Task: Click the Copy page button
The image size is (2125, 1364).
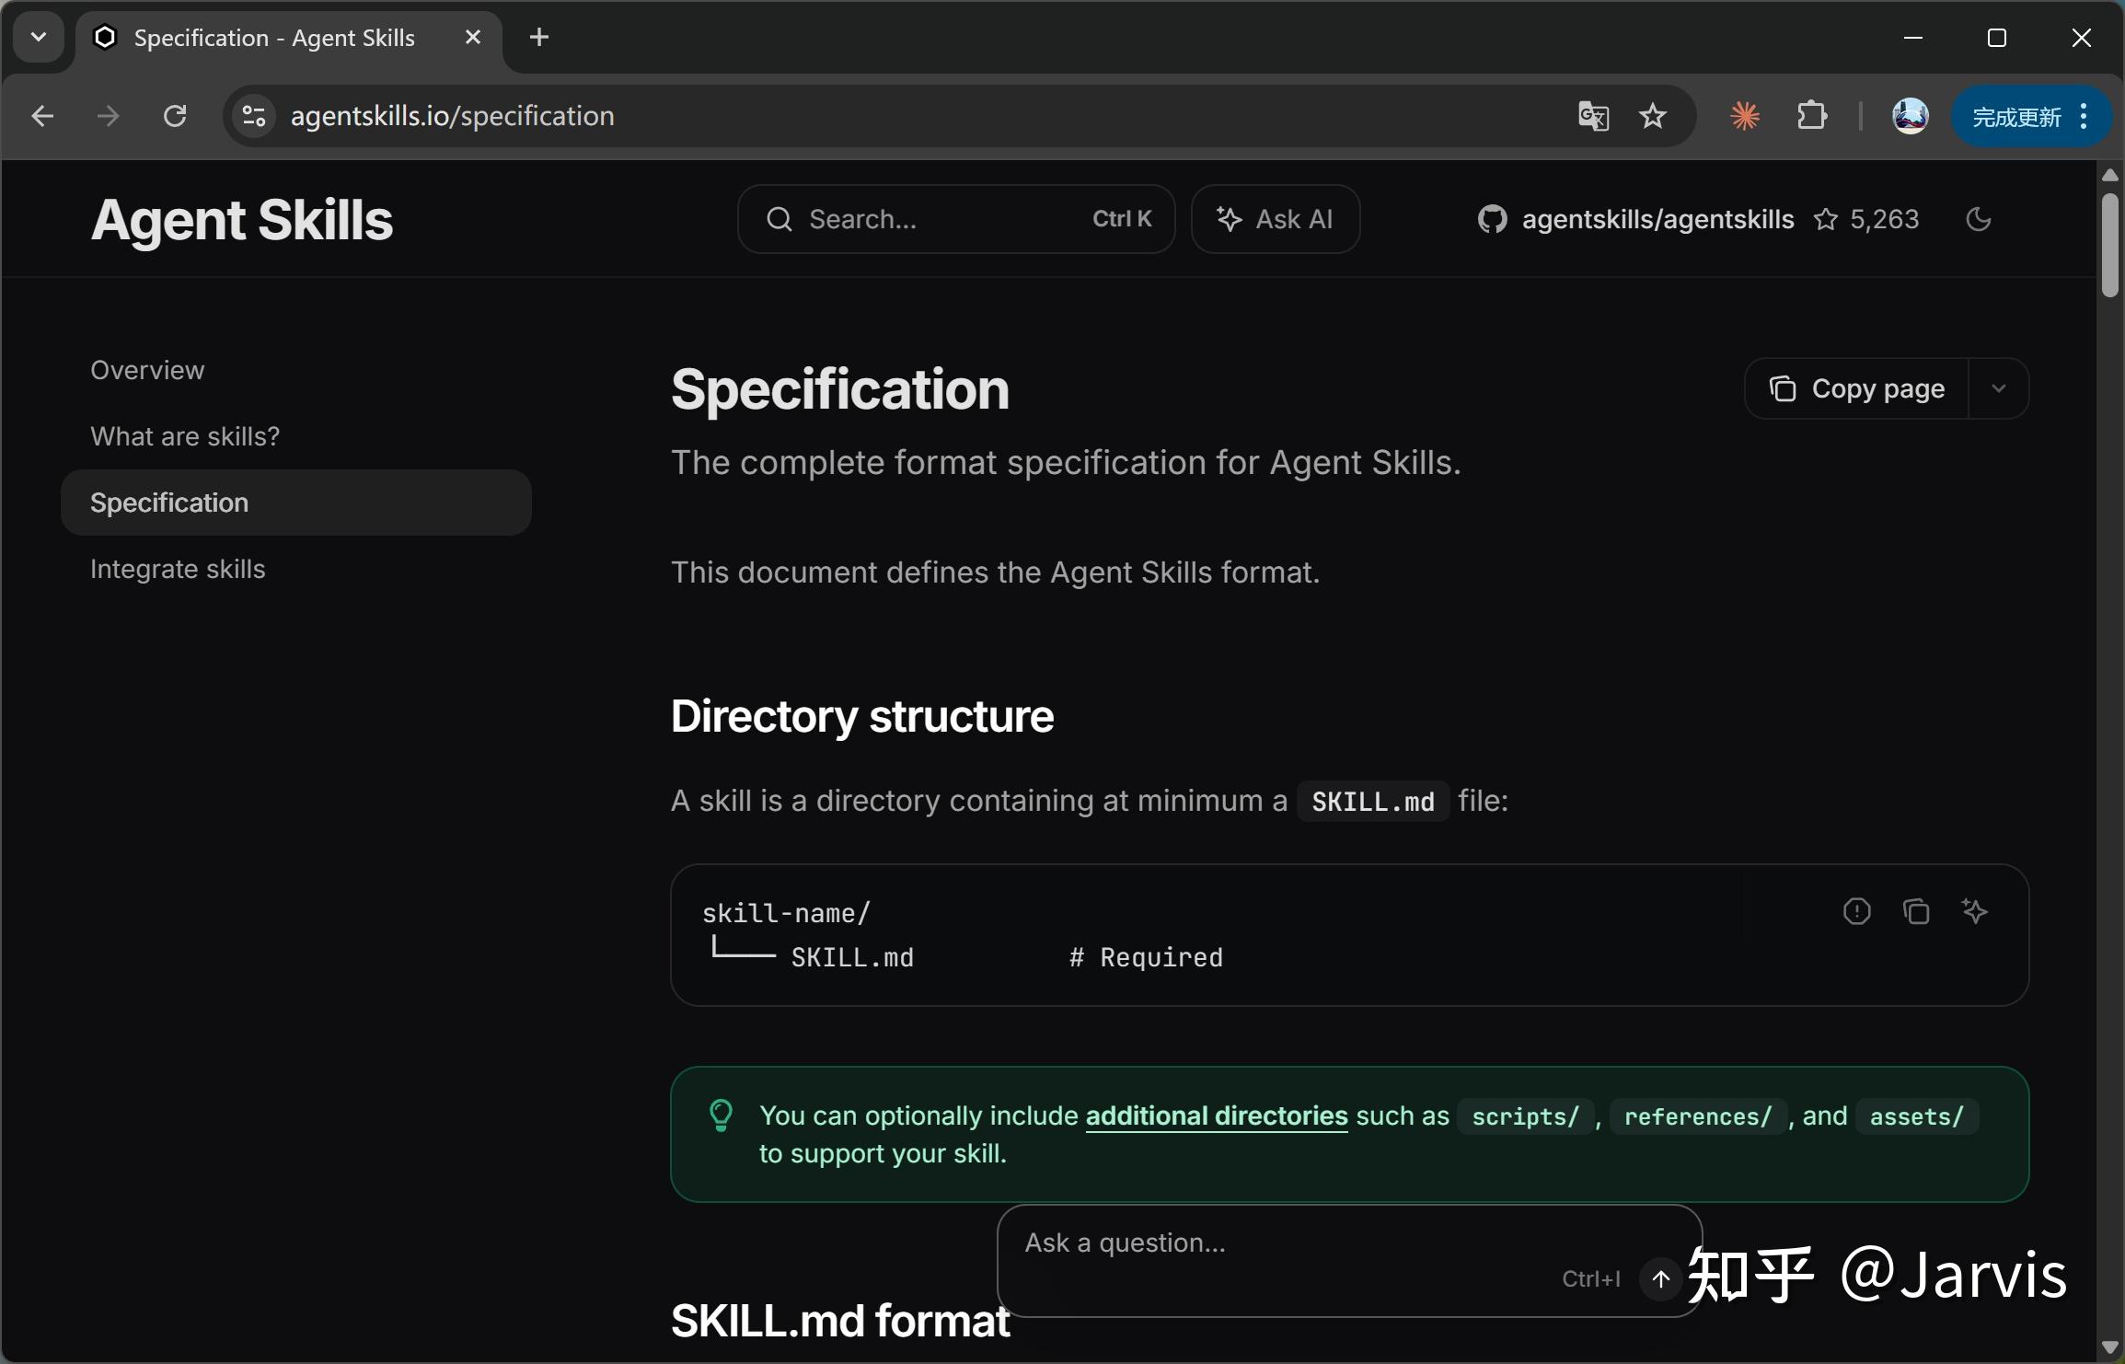Action: coord(1857,388)
